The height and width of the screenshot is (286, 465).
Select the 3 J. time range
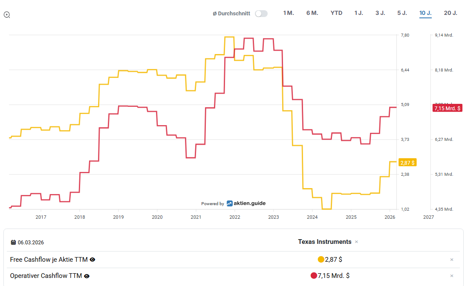[380, 13]
